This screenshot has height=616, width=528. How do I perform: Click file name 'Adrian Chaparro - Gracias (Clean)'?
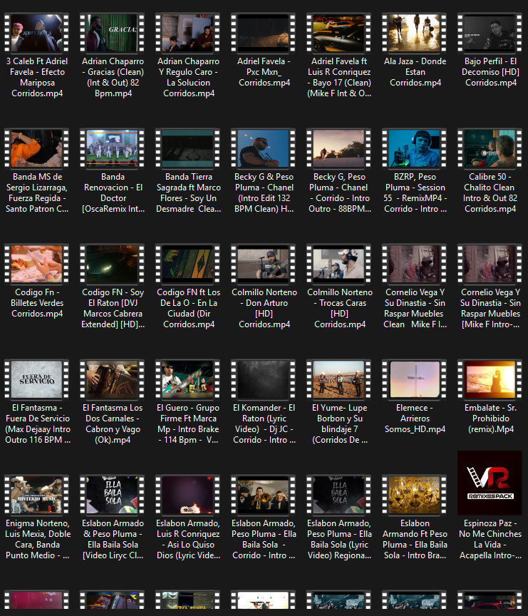coord(113,78)
